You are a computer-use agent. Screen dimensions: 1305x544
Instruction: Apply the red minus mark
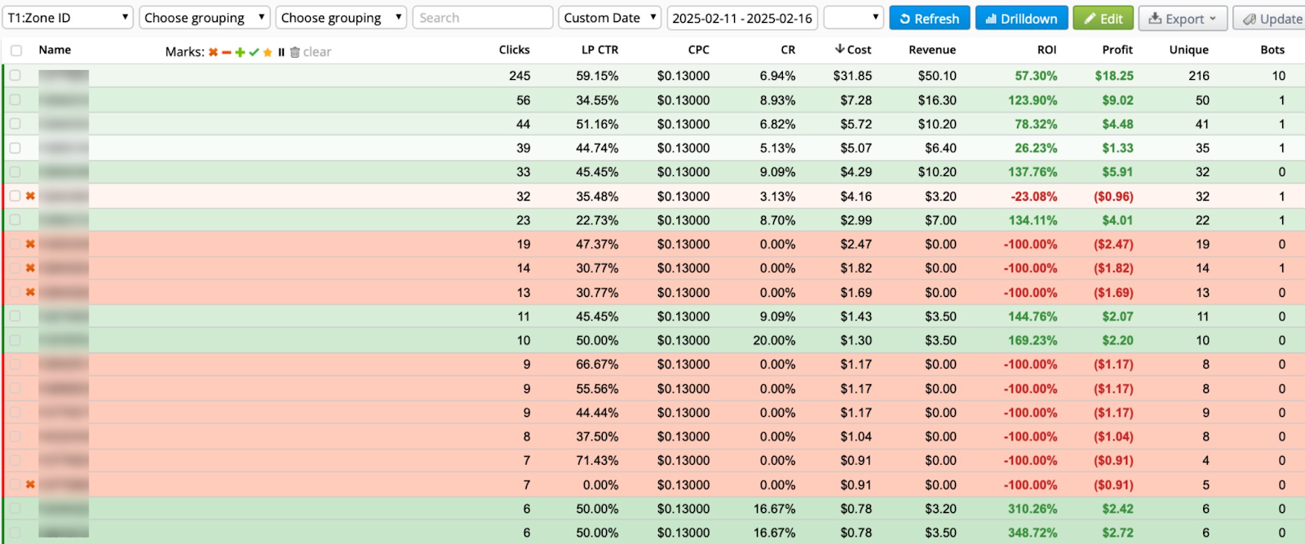pos(226,52)
